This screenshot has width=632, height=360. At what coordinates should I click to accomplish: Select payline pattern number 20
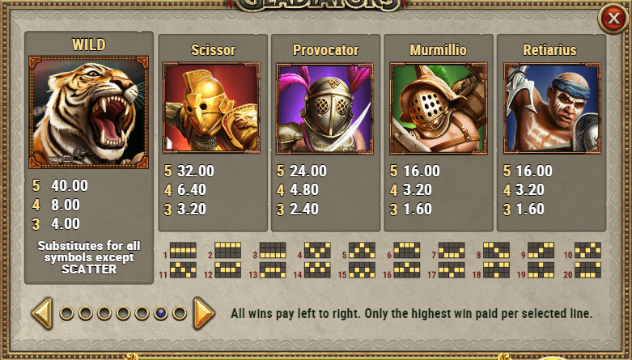(587, 270)
